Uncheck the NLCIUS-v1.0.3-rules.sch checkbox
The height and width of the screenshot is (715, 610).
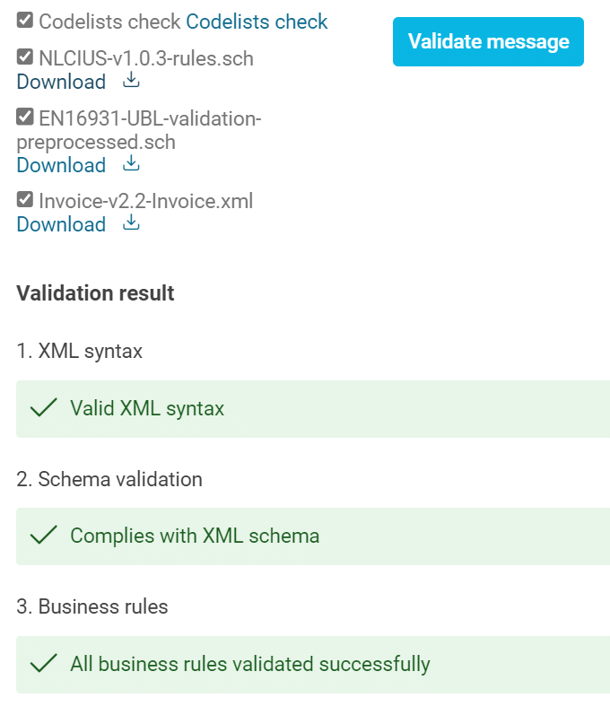click(x=25, y=57)
